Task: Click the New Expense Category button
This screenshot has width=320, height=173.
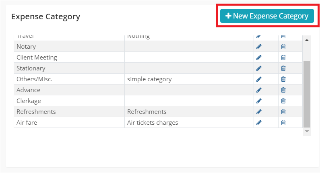Action: (267, 16)
